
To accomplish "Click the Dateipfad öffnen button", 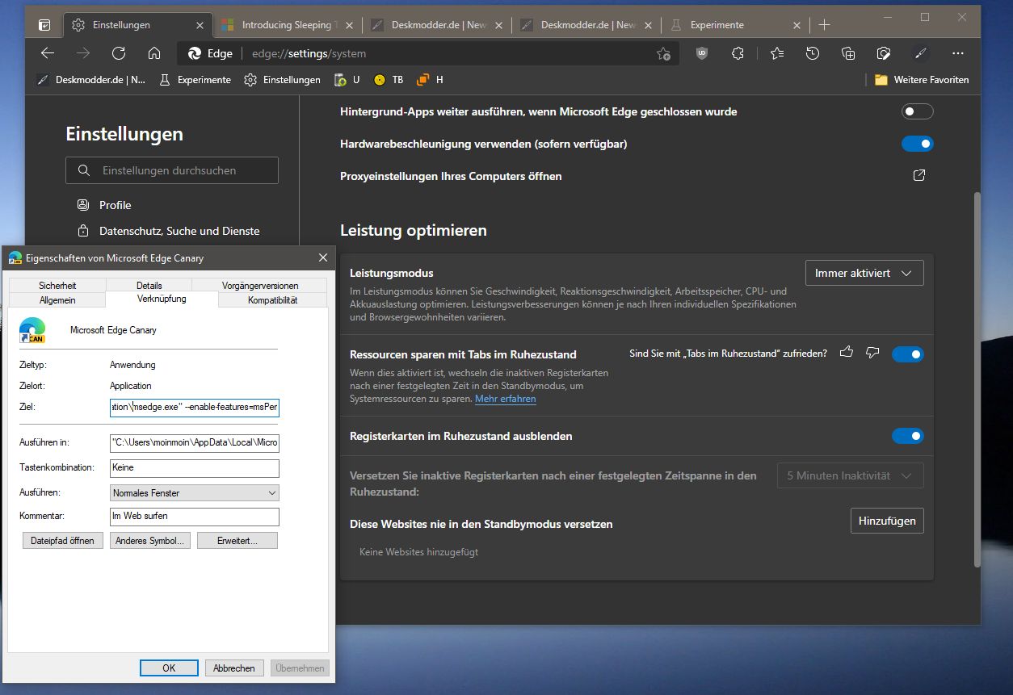I will [x=63, y=541].
